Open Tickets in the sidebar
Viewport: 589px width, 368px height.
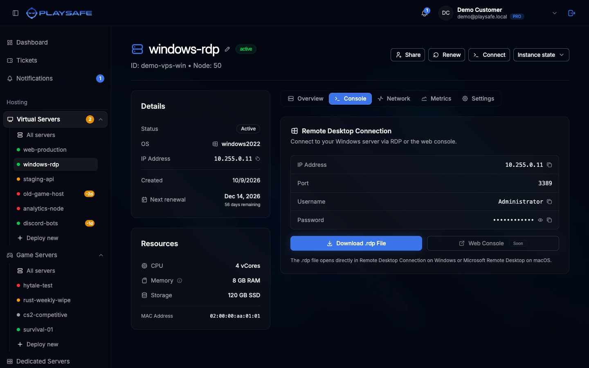(56, 61)
